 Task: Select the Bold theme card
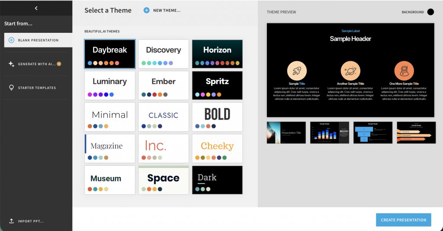[217, 117]
